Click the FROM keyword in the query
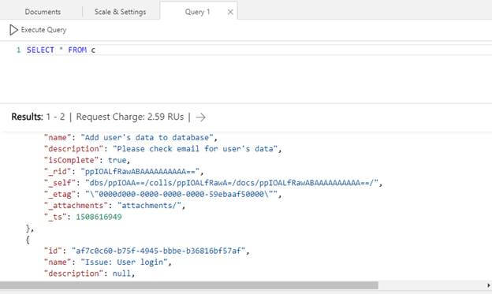Image resolution: width=492 pixels, height=294 pixels. [77, 50]
